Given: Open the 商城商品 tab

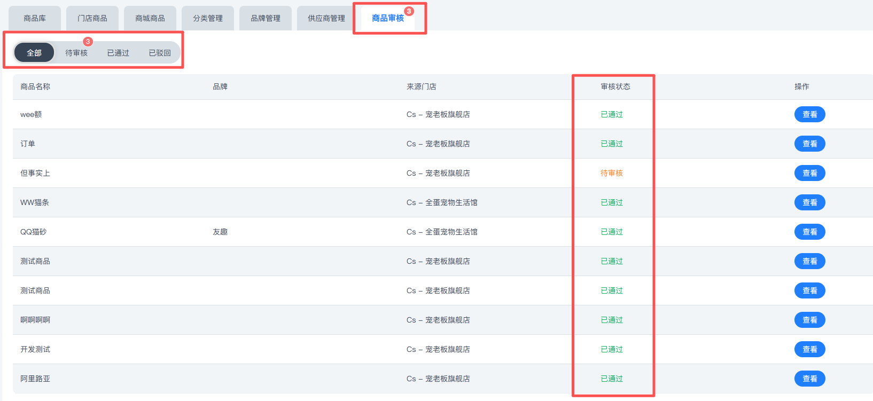Looking at the screenshot, I should pos(150,18).
